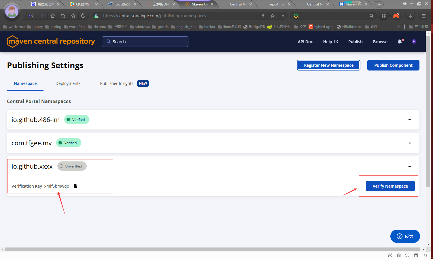Open the Maven Central Repository logo home link
The height and width of the screenshot is (259, 433).
coord(51,41)
